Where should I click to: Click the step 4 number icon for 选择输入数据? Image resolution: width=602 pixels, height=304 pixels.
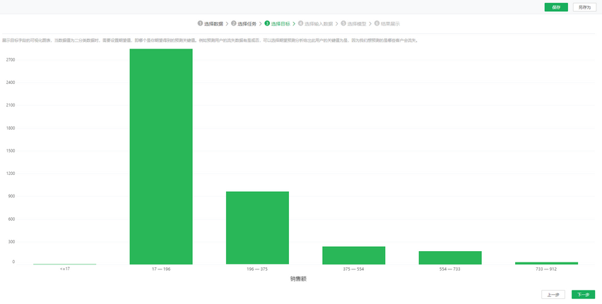click(301, 23)
